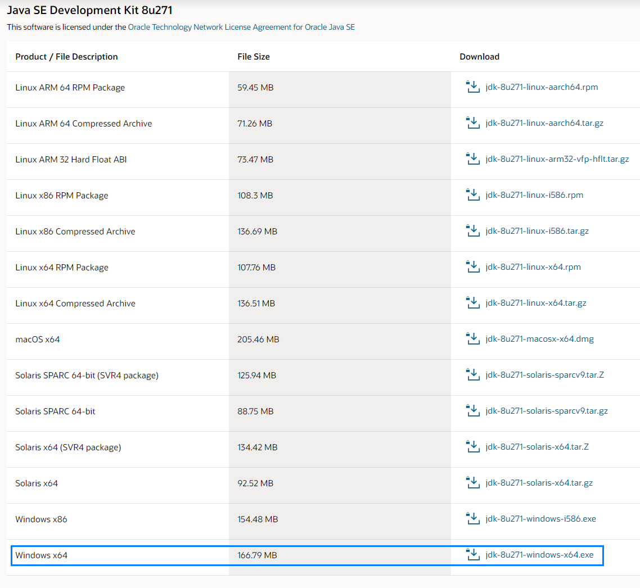Click download icon for jdk-8u271-linux-x64.rpm
Screen dimensions: 640x588
pos(472,267)
